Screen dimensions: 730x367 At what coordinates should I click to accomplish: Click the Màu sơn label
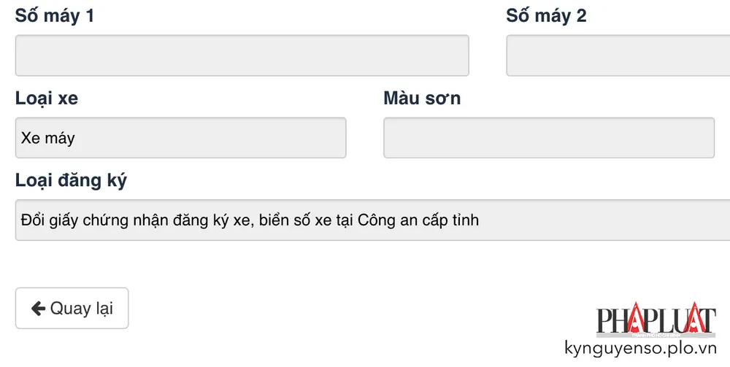422,98
